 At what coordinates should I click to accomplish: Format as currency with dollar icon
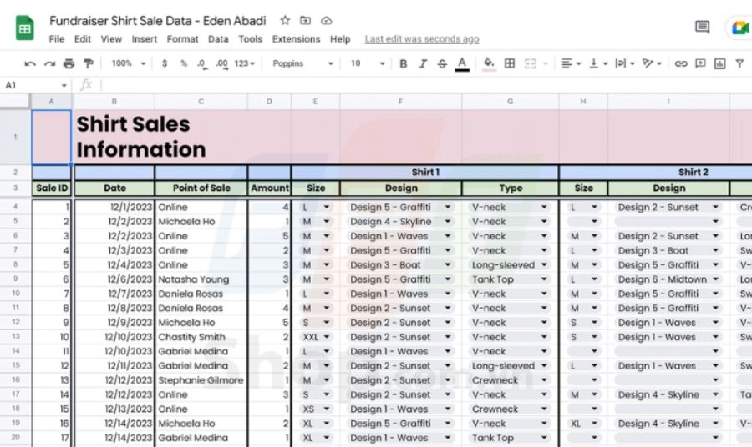(x=165, y=63)
